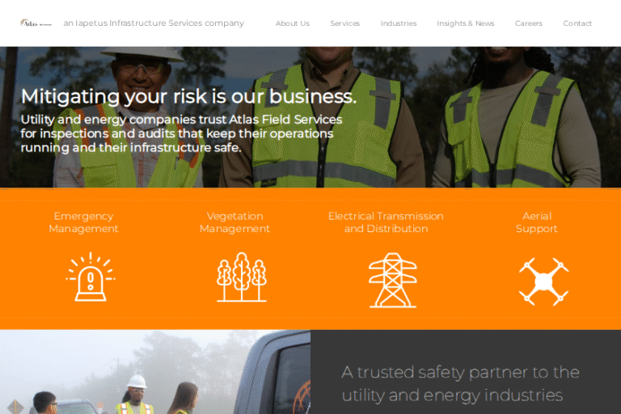
Task: Click the Aerial Support link
Action: [537, 222]
